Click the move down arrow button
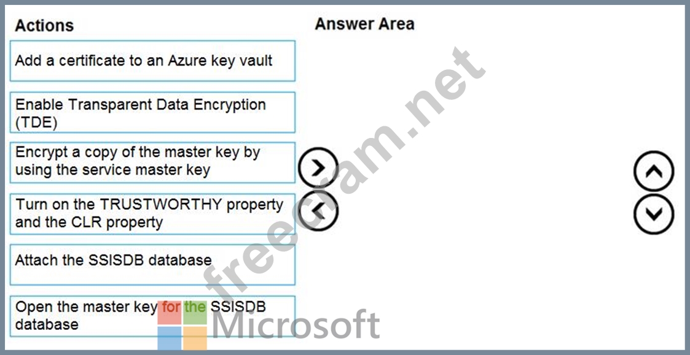This screenshot has height=355, width=690. [x=653, y=215]
